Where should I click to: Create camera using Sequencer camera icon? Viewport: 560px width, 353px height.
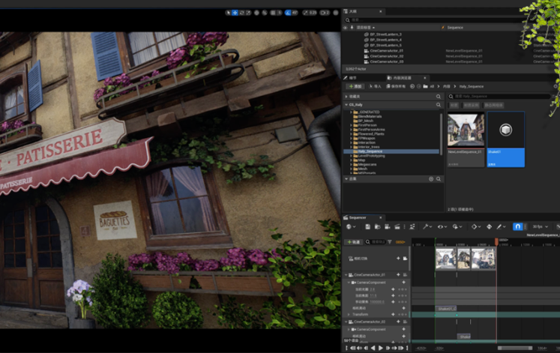click(x=387, y=226)
